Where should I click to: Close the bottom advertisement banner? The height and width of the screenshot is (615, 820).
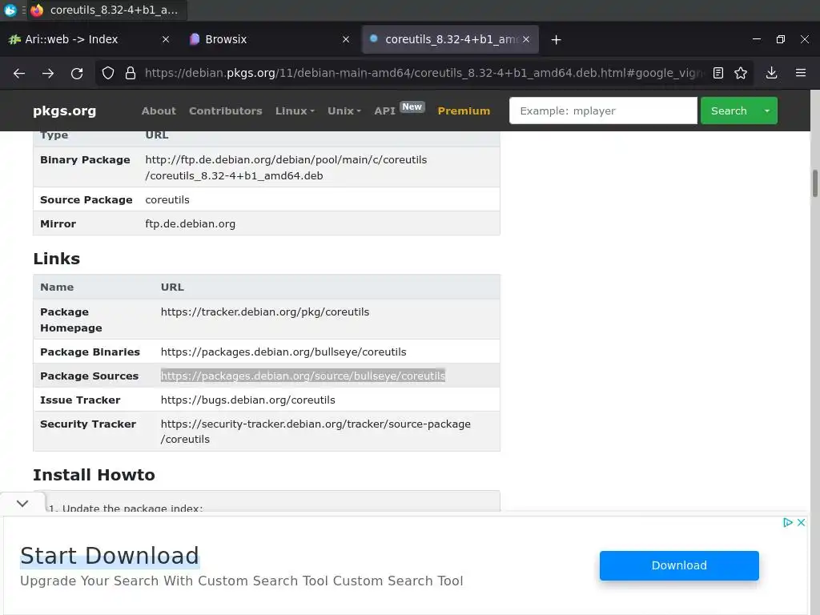pyautogui.click(x=801, y=522)
